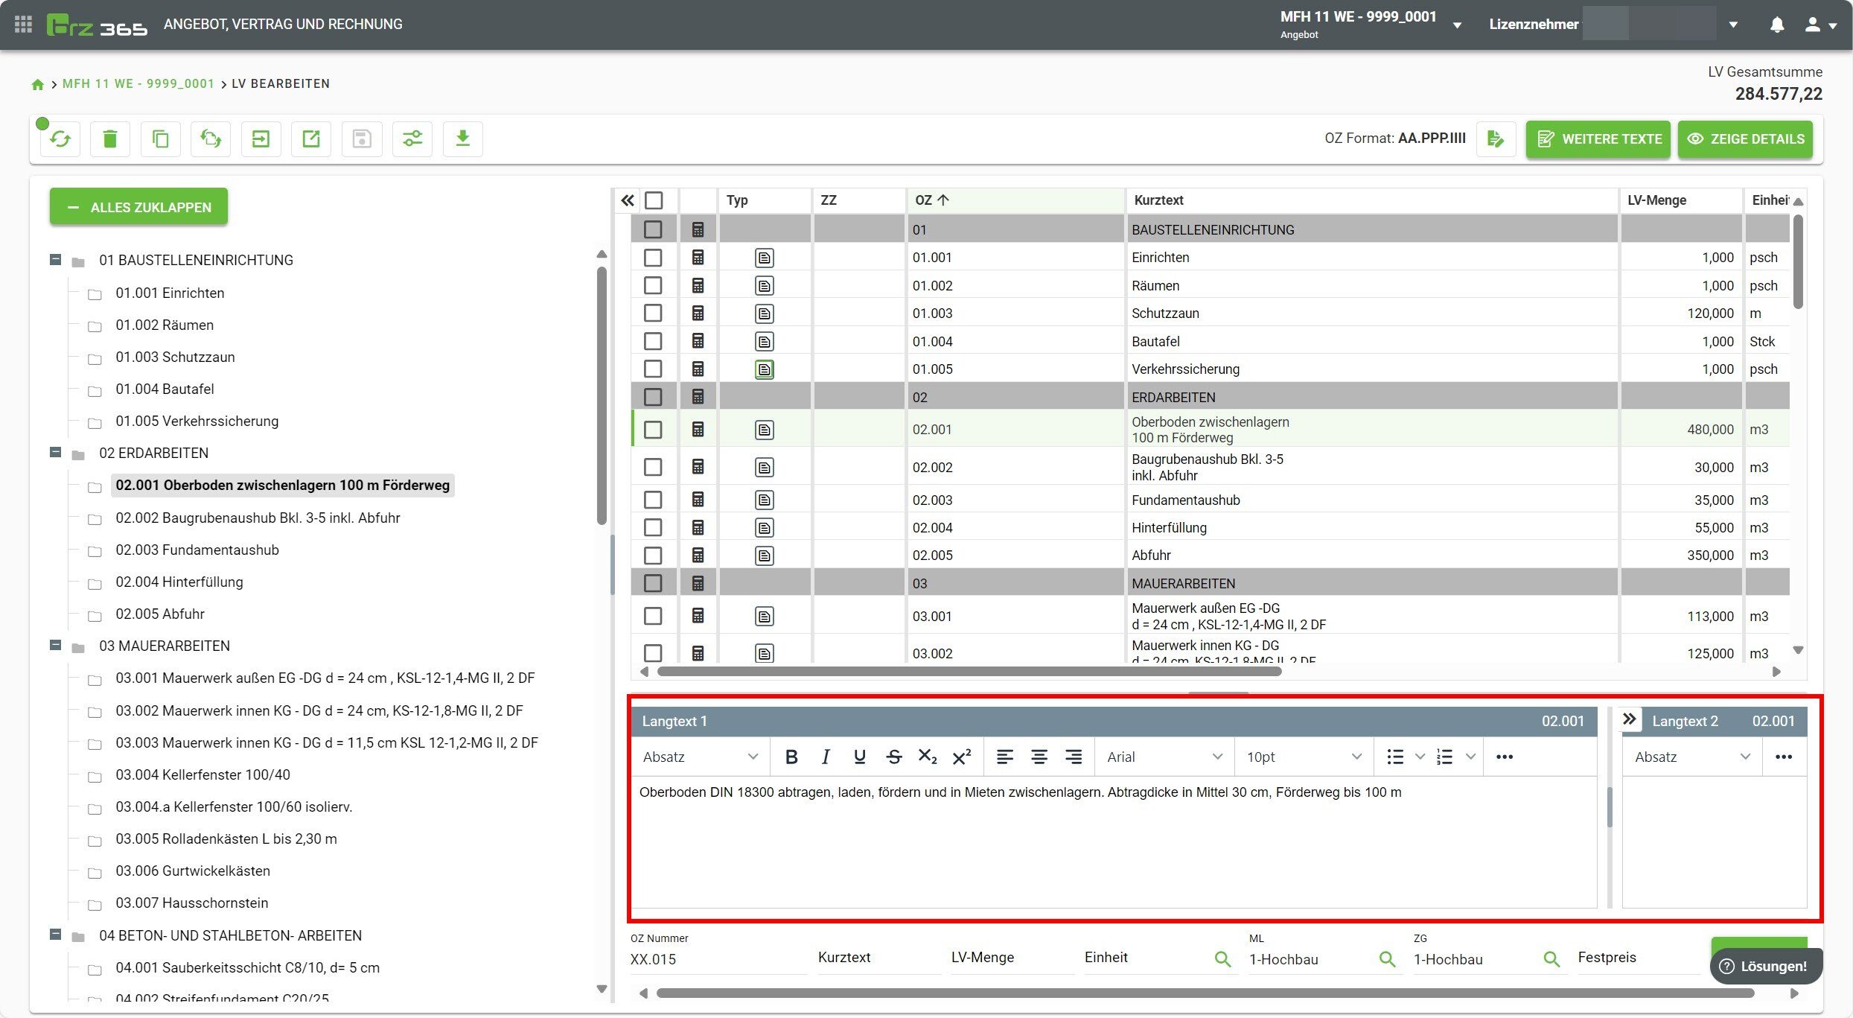
Task: Open the 10pt font size dropdown
Action: tap(1303, 757)
